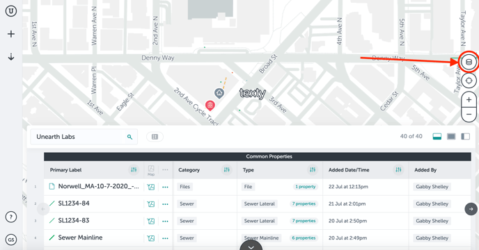Image resolution: width=479 pixels, height=250 pixels.
Task: Zoom out on the map
Action: click(x=469, y=115)
